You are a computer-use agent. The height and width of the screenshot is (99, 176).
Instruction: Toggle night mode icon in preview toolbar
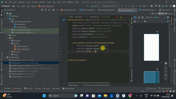pyautogui.click(x=143, y=17)
